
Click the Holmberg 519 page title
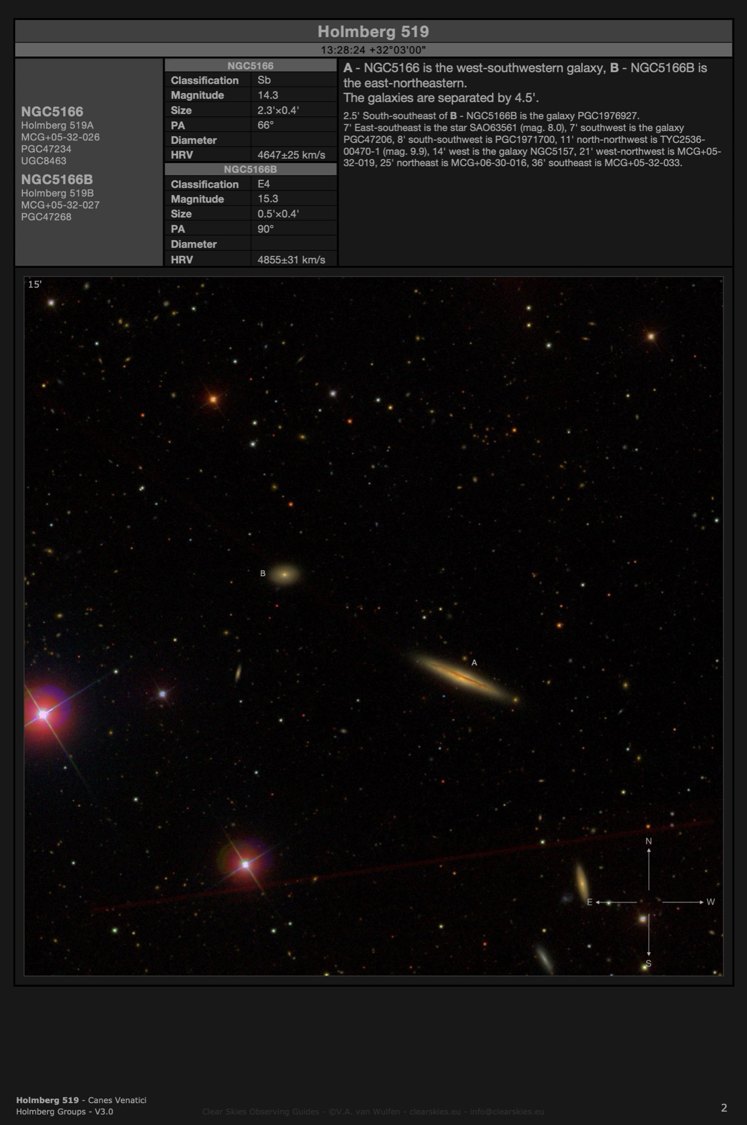point(373,31)
